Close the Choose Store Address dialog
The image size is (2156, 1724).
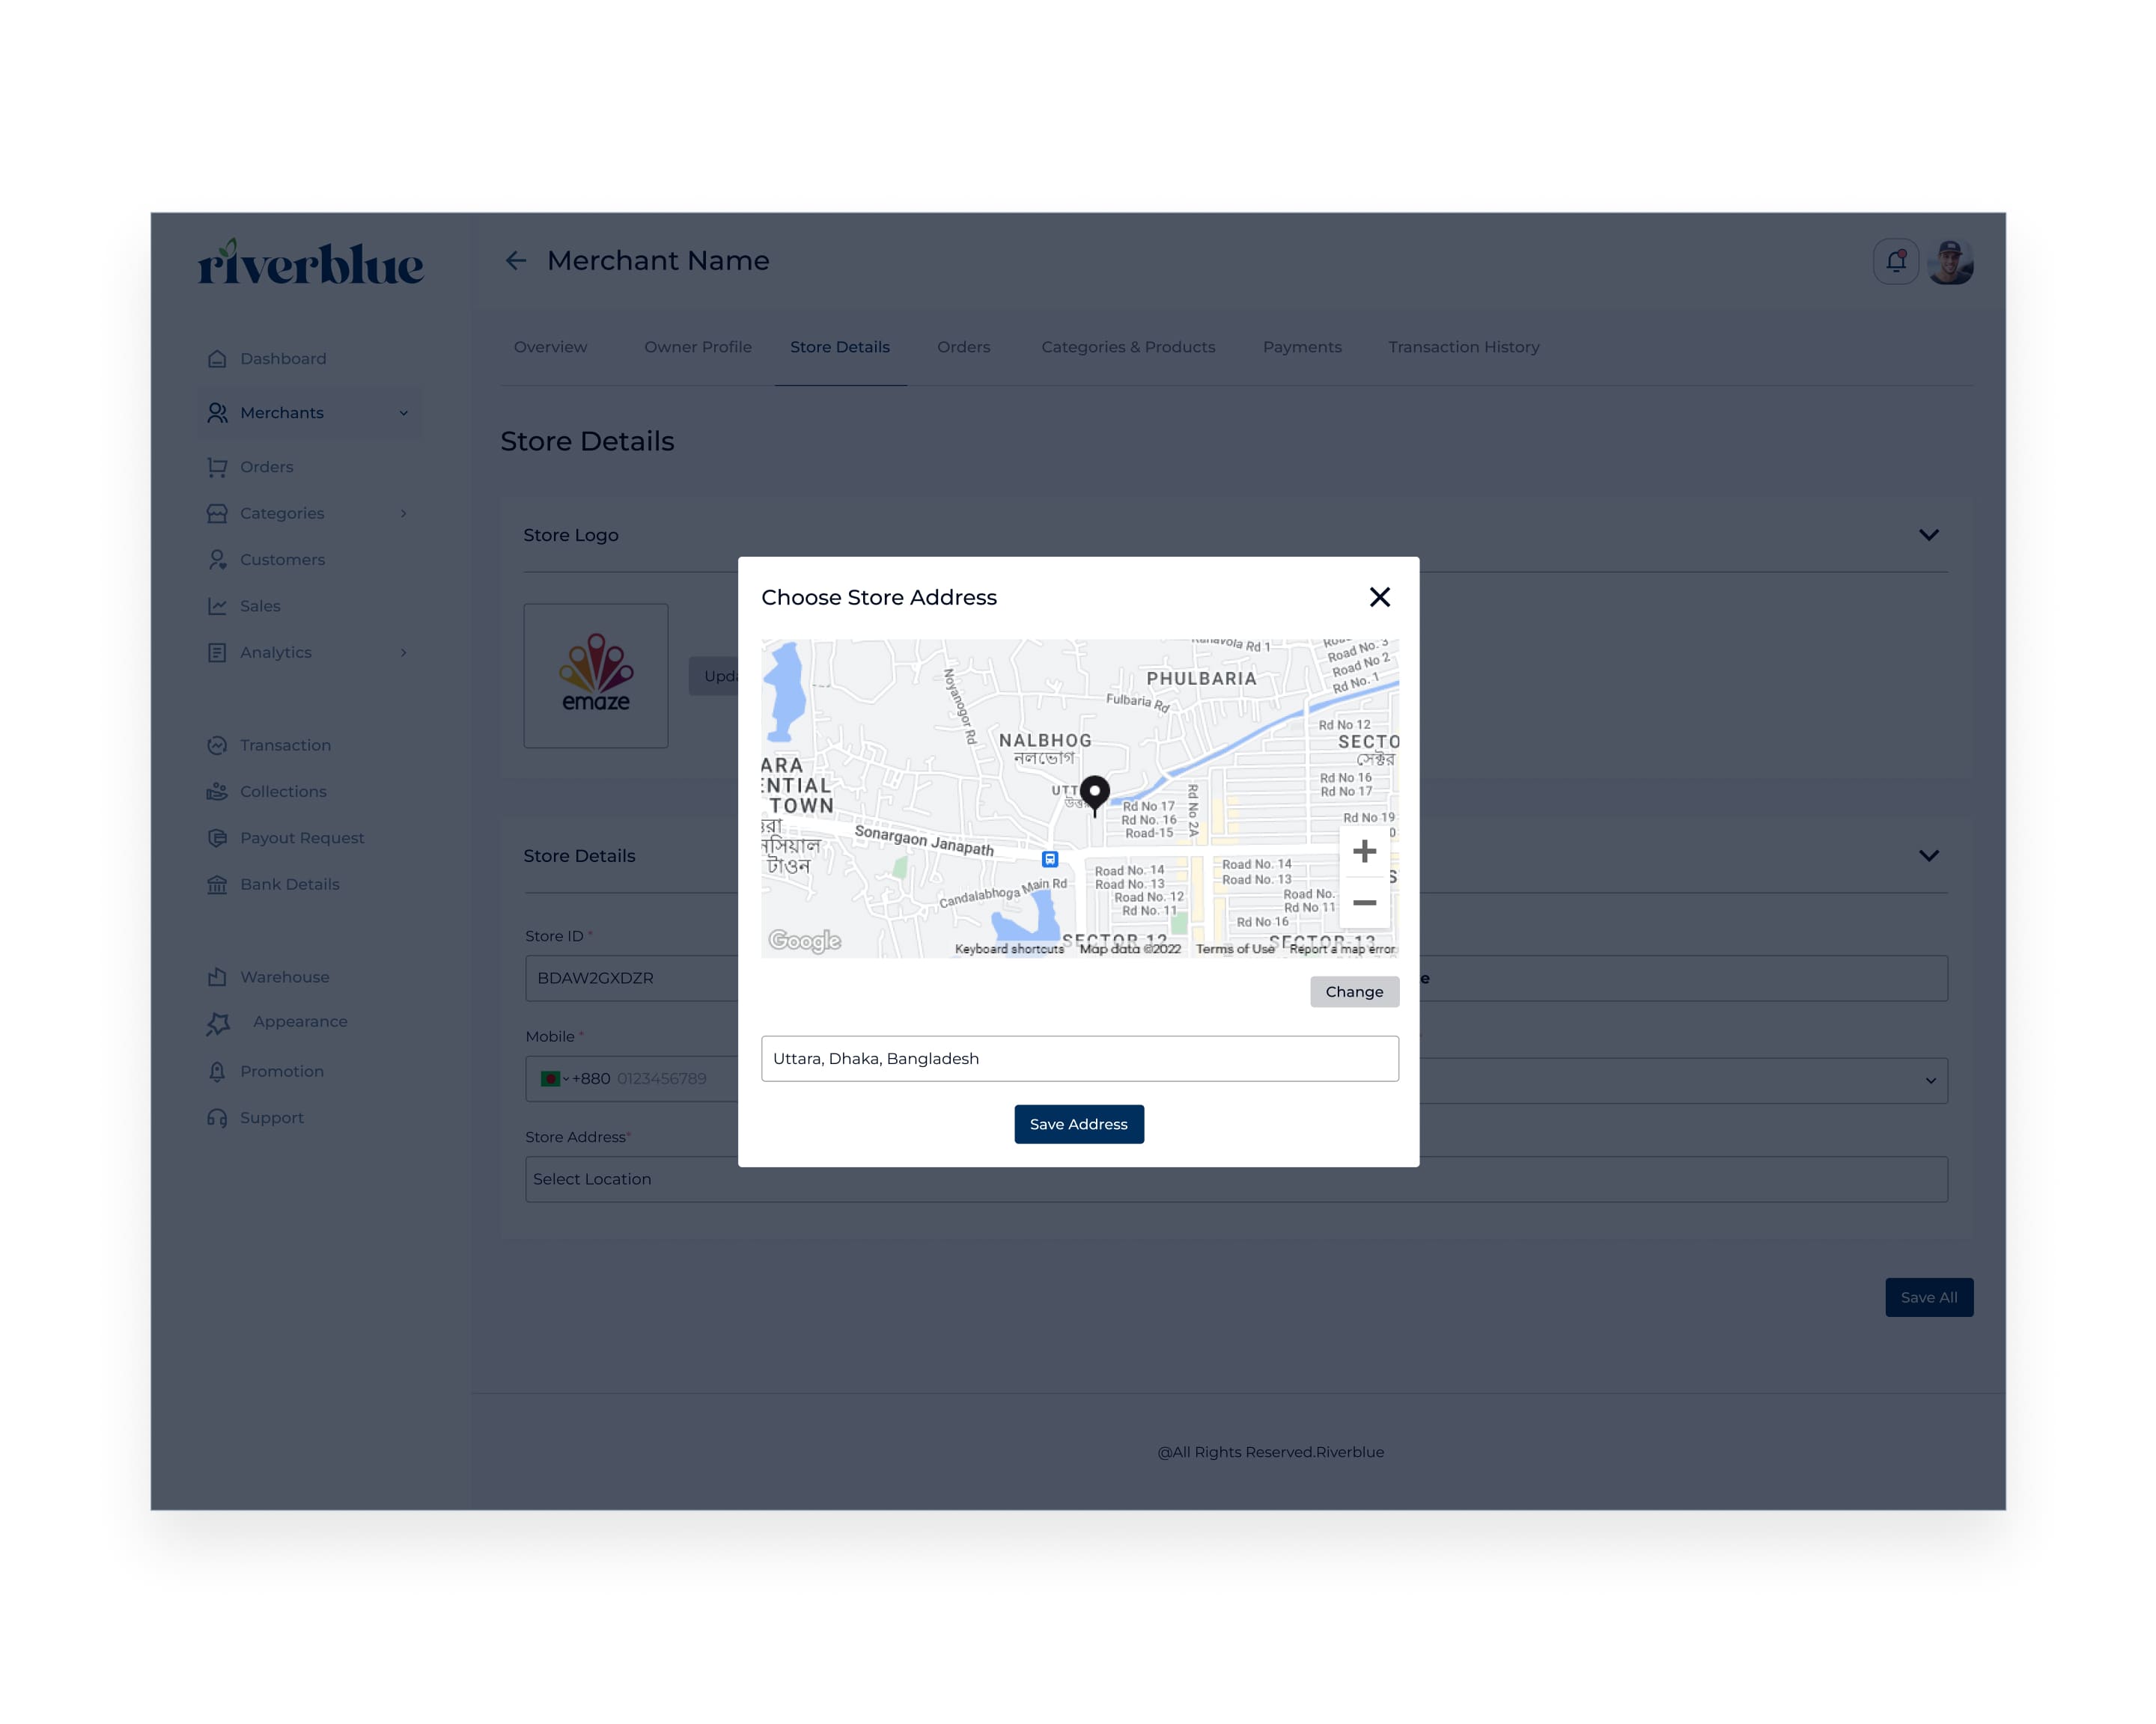(x=1379, y=596)
